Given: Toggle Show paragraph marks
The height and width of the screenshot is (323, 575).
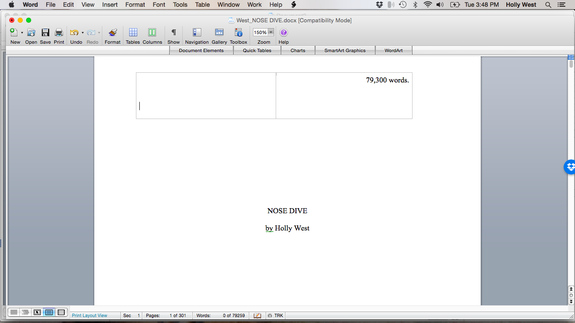Looking at the screenshot, I should pyautogui.click(x=173, y=32).
